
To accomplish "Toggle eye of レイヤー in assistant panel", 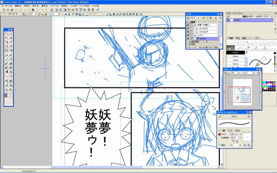I will coord(228,20).
